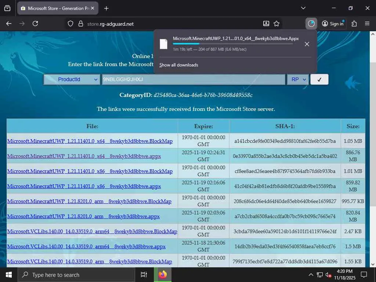The width and height of the screenshot is (376, 282).
Task: Download MinecraftUWP 1.21.11401.0 x64 appx file
Action: click(84, 156)
